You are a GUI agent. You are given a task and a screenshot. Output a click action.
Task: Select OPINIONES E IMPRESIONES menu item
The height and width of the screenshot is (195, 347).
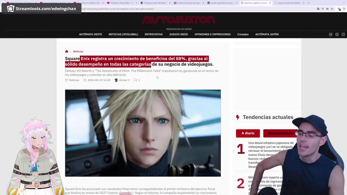(213, 34)
